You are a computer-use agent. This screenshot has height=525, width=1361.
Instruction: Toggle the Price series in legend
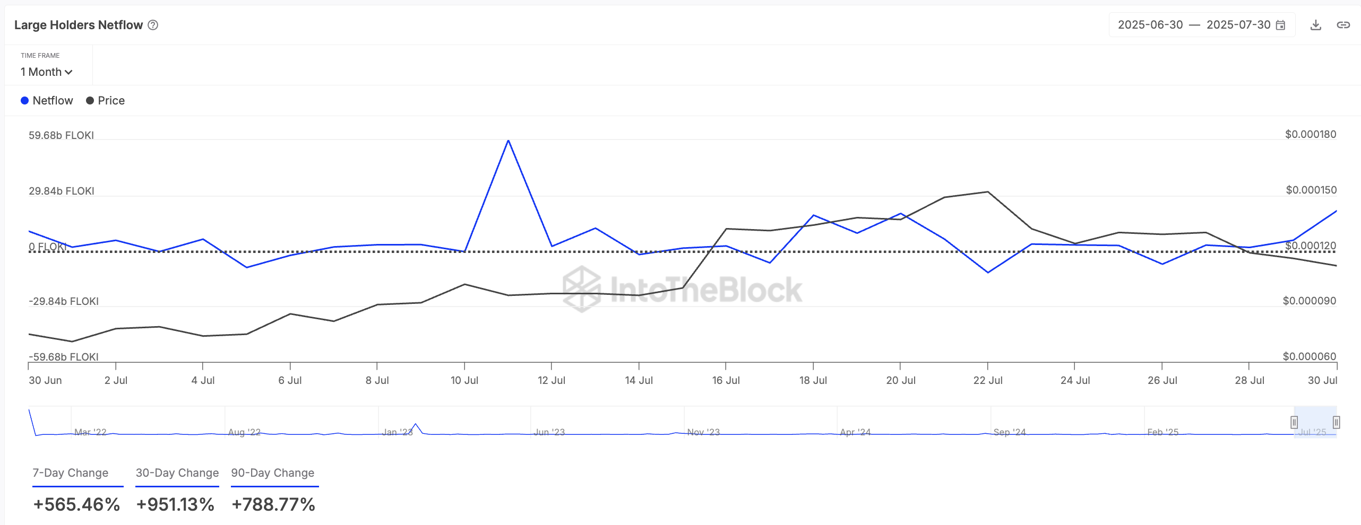pyautogui.click(x=105, y=101)
